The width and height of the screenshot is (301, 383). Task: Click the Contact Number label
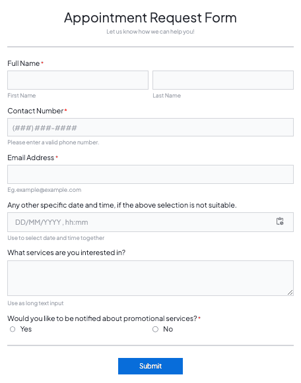[x=36, y=111]
